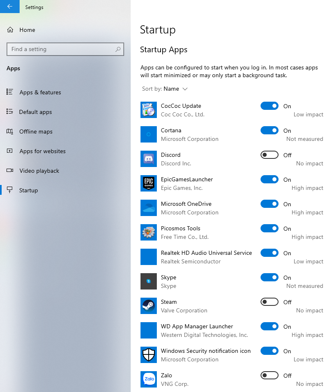This screenshot has height=392, width=330.
Task: Click the Picosmos Tools icon
Action: (x=149, y=232)
